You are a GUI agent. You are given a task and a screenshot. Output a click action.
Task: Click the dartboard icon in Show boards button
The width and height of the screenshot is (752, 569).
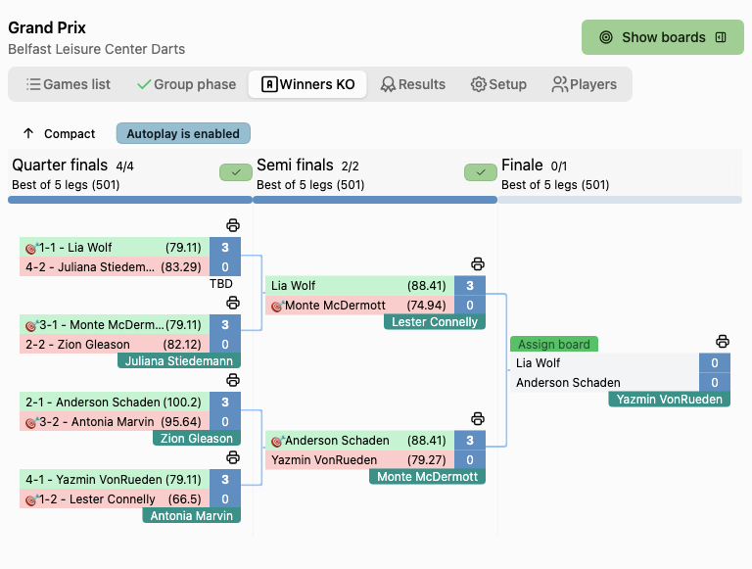click(606, 37)
